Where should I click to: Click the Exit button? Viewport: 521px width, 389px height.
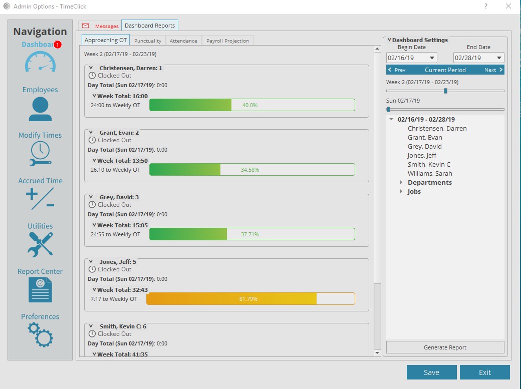pyautogui.click(x=485, y=372)
